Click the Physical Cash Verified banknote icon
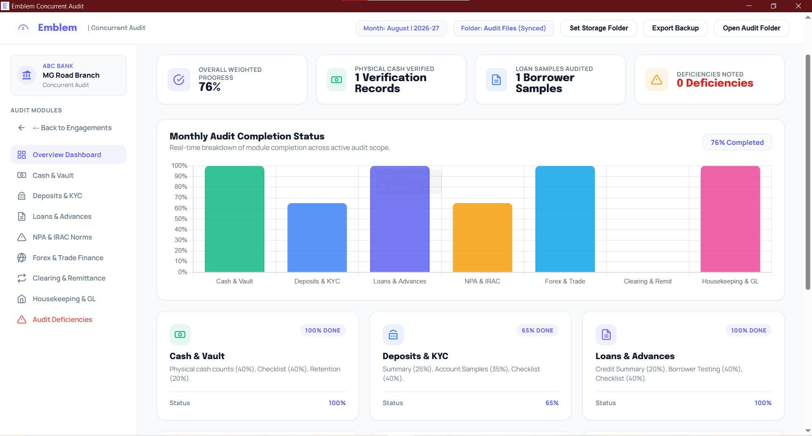The height and width of the screenshot is (436, 812). coord(337,79)
